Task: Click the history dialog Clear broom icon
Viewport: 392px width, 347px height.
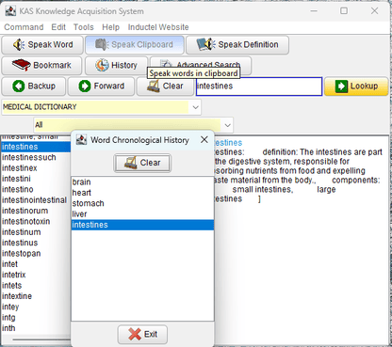Action: tap(131, 163)
